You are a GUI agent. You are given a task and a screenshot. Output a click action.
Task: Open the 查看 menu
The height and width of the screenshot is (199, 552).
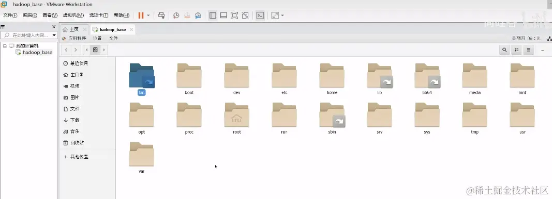[x=50, y=15]
